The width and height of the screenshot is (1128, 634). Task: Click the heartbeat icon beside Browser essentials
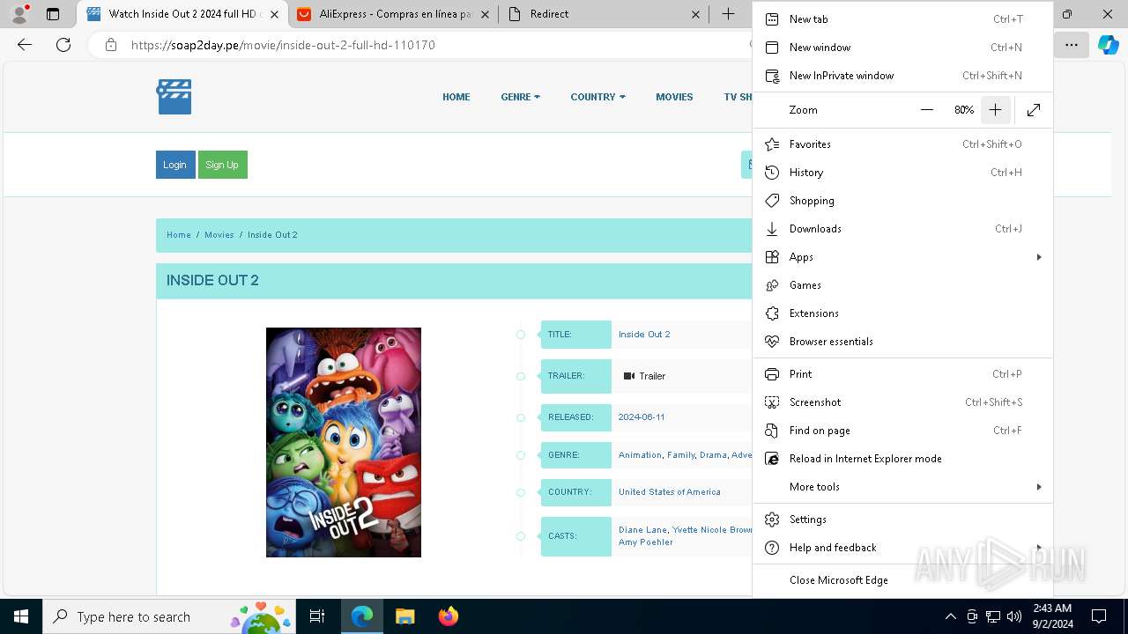(x=772, y=342)
